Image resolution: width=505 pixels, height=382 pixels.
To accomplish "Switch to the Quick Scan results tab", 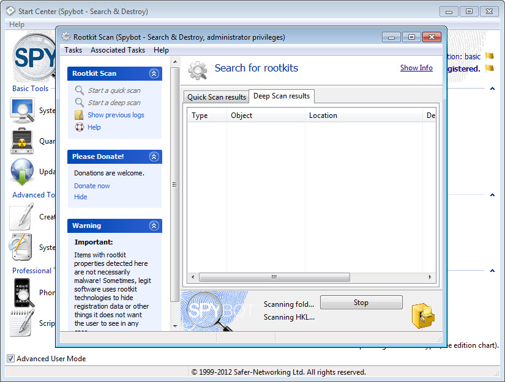I will [x=217, y=97].
